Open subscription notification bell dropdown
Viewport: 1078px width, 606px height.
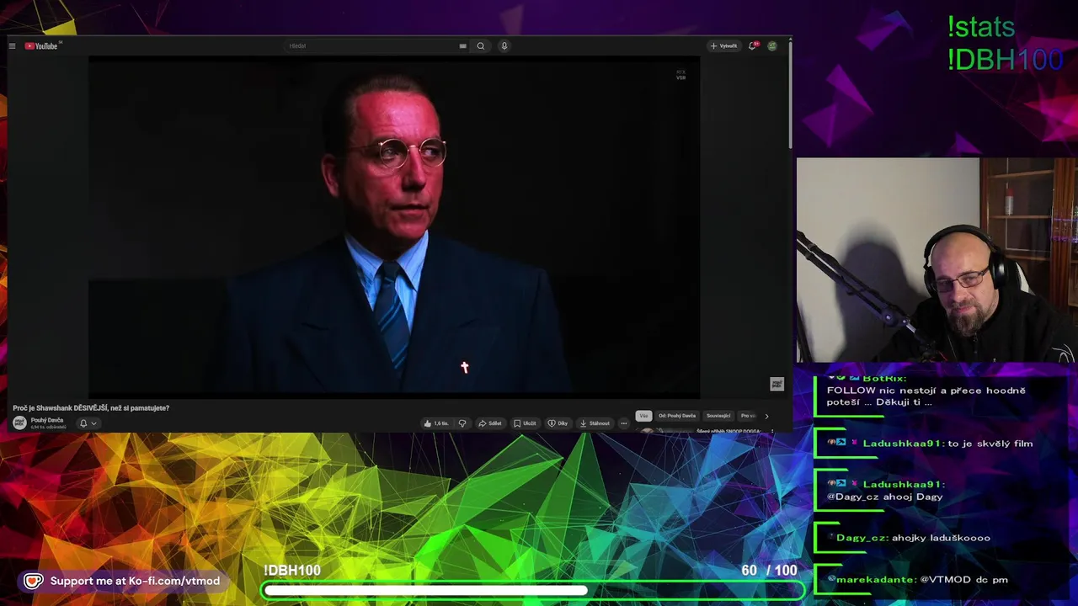(x=88, y=423)
